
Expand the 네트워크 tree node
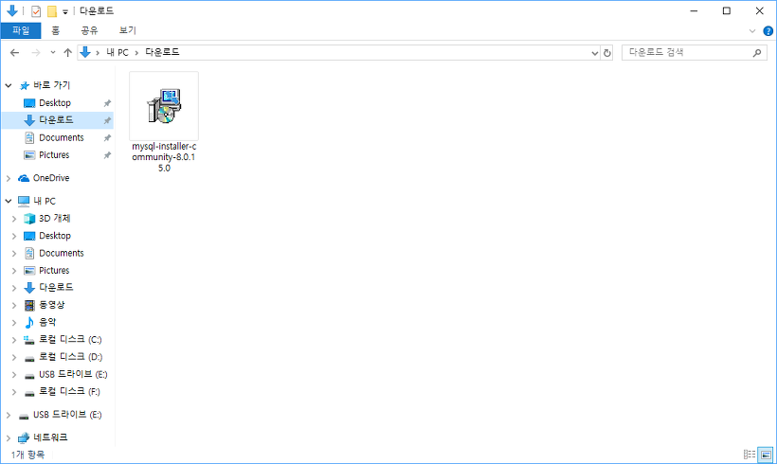9,437
